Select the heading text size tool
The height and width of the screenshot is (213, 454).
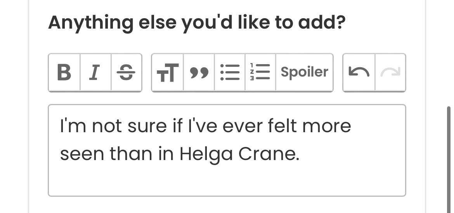tap(168, 72)
